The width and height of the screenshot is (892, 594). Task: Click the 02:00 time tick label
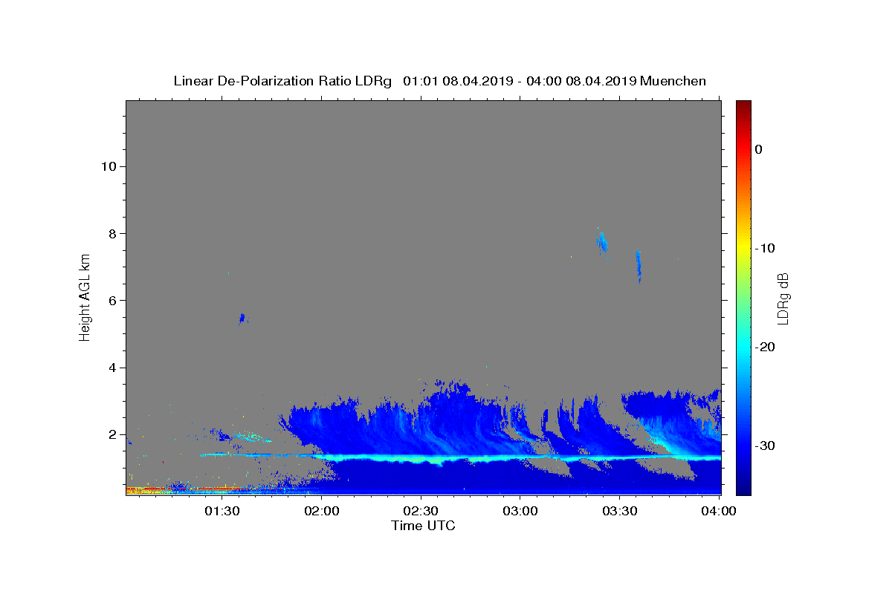click(x=323, y=511)
